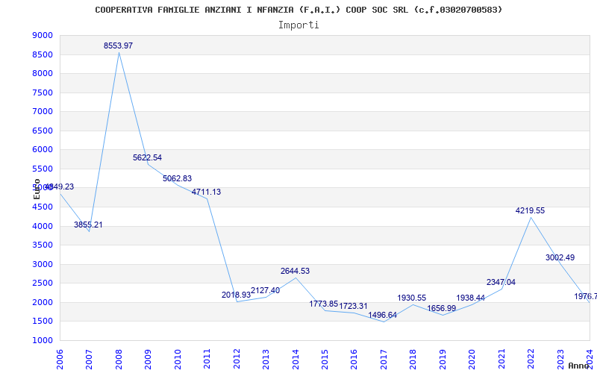Image resolution: width=597 pixels, height=373 pixels.
Task: Select the 4711.13 data label
Action: click(207, 192)
